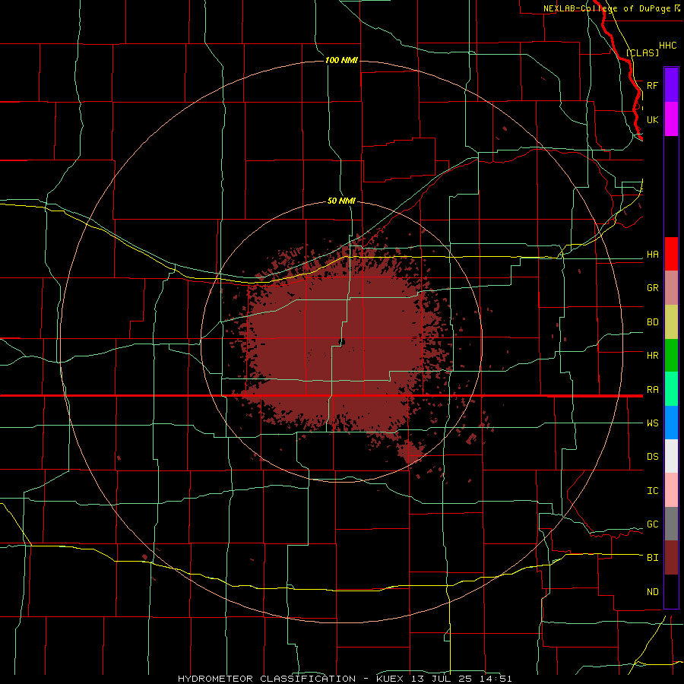Click the "WS" legend label
This screenshot has height=684, width=684.
click(x=653, y=423)
